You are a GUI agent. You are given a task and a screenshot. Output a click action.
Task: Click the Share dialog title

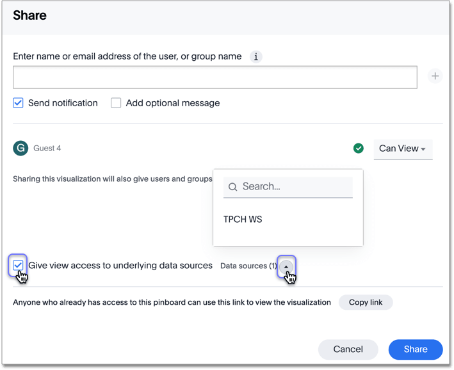[x=29, y=15]
